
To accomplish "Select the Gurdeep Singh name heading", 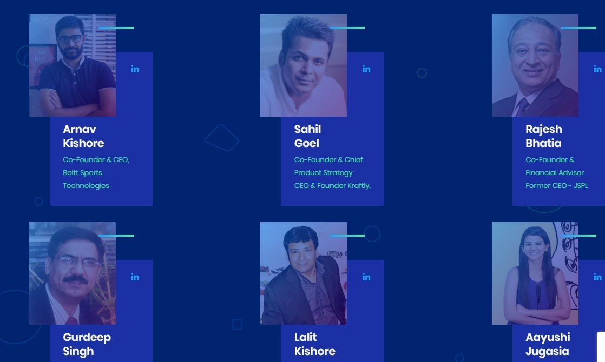I will click(x=87, y=344).
